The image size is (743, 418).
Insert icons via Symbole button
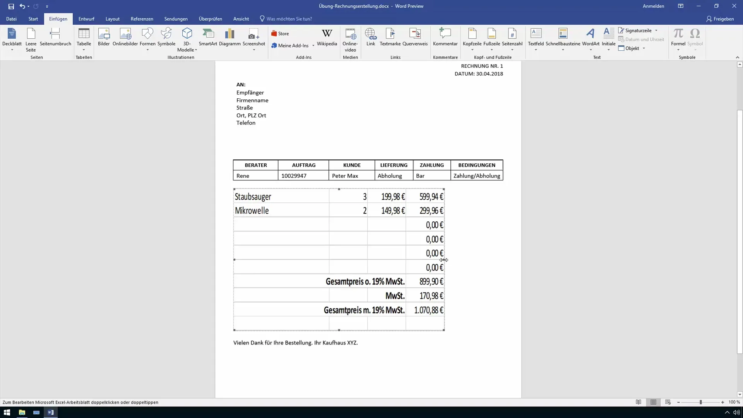[x=166, y=38]
